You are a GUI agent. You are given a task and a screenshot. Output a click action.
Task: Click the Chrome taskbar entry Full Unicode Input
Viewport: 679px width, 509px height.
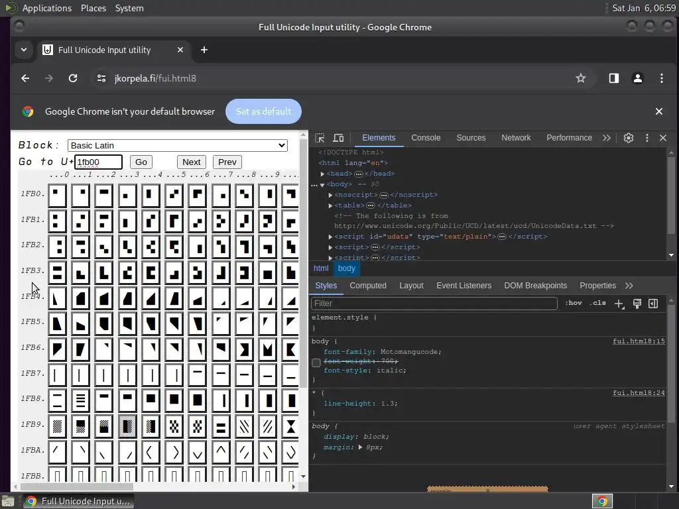coord(78,501)
